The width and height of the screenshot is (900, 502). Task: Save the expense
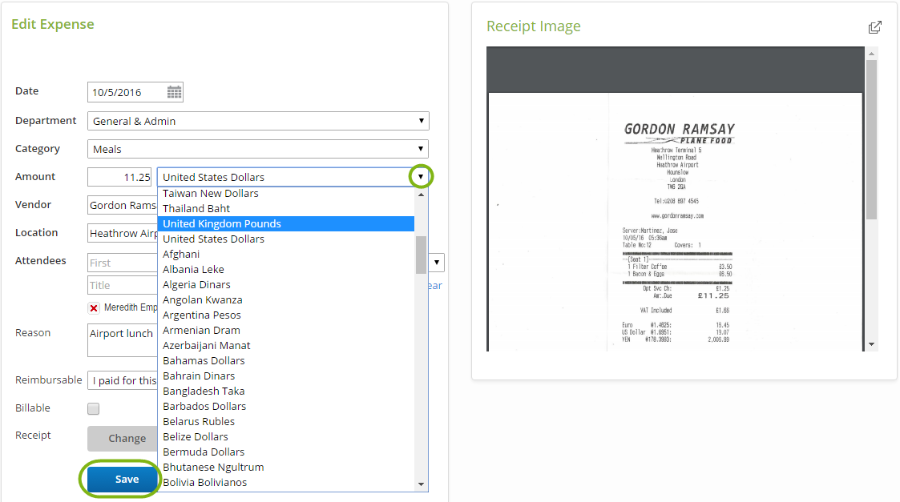127,480
